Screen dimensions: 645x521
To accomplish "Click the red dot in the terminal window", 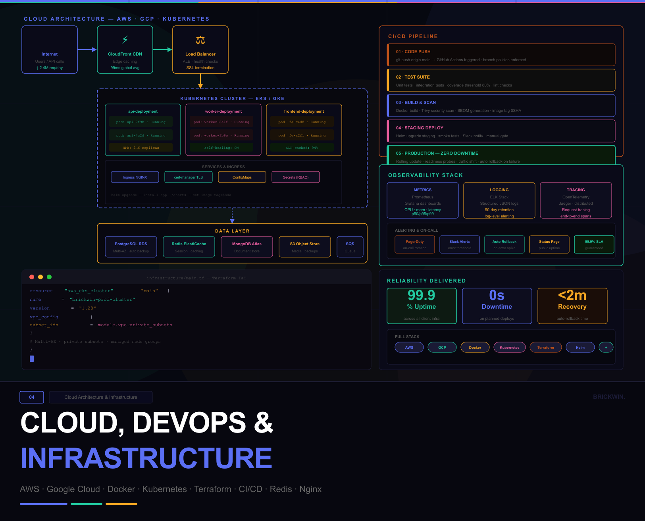I will (32, 277).
